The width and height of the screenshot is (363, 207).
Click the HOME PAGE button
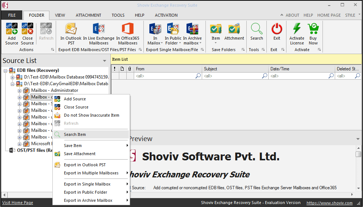[x=329, y=15]
